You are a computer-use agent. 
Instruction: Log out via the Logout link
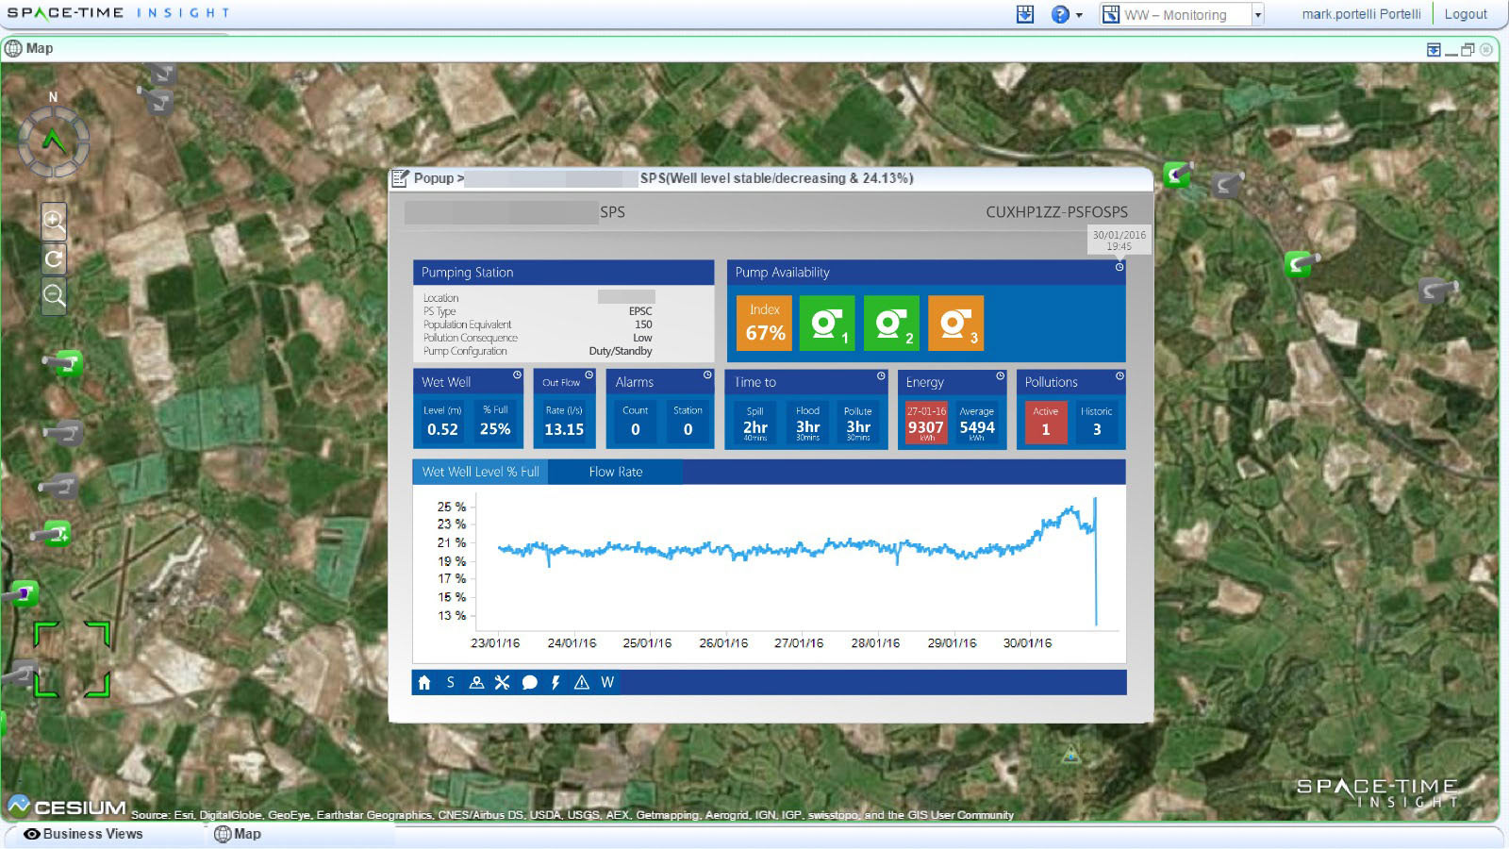click(x=1466, y=14)
